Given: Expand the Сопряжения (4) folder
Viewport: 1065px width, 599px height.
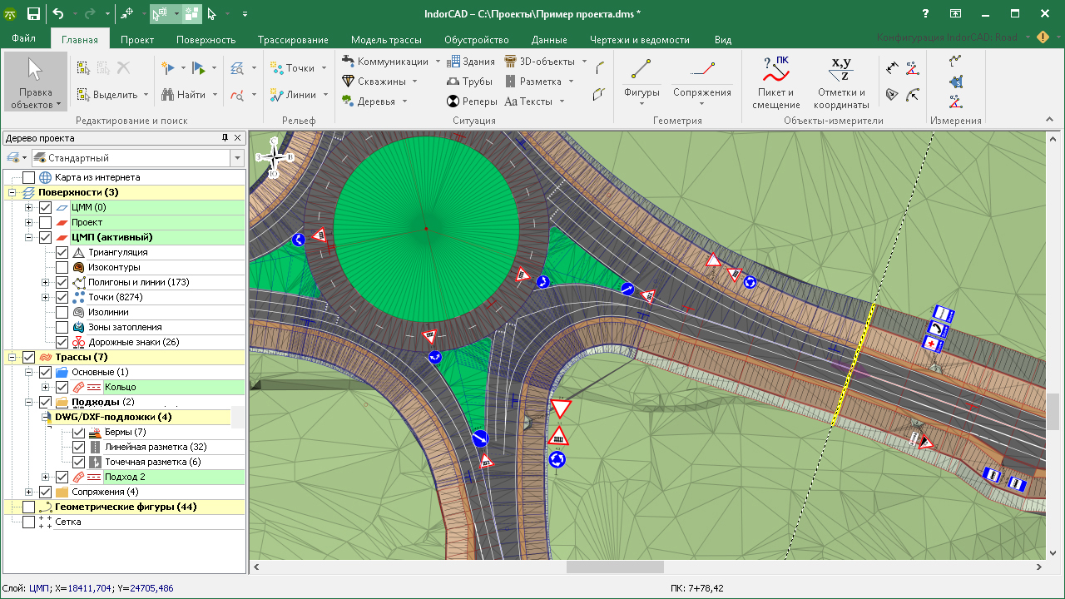Looking at the screenshot, I should tap(28, 492).
